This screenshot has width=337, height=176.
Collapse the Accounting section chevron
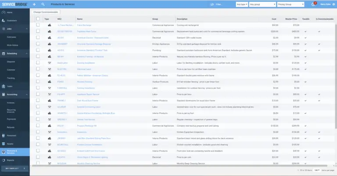click(x=27, y=94)
